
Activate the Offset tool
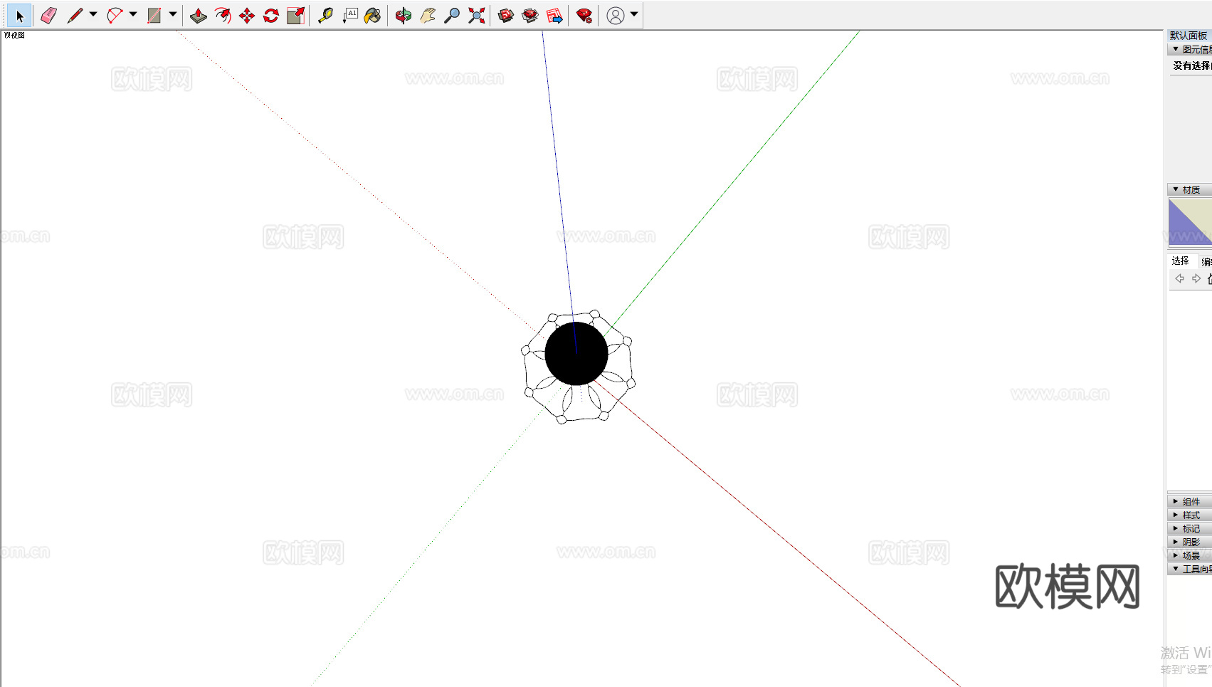[223, 16]
